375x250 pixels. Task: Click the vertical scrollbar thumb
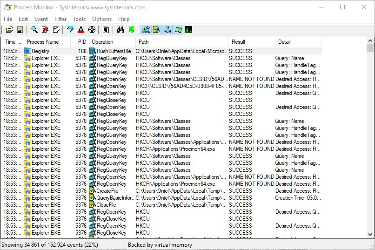[370, 48]
